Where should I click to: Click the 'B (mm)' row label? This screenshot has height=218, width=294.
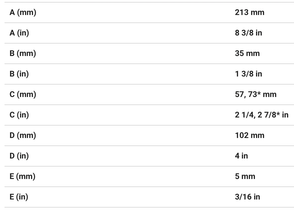tap(23, 53)
